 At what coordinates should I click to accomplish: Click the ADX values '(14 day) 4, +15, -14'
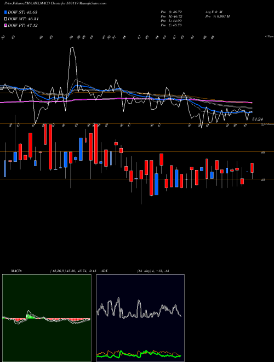pos(153,271)
